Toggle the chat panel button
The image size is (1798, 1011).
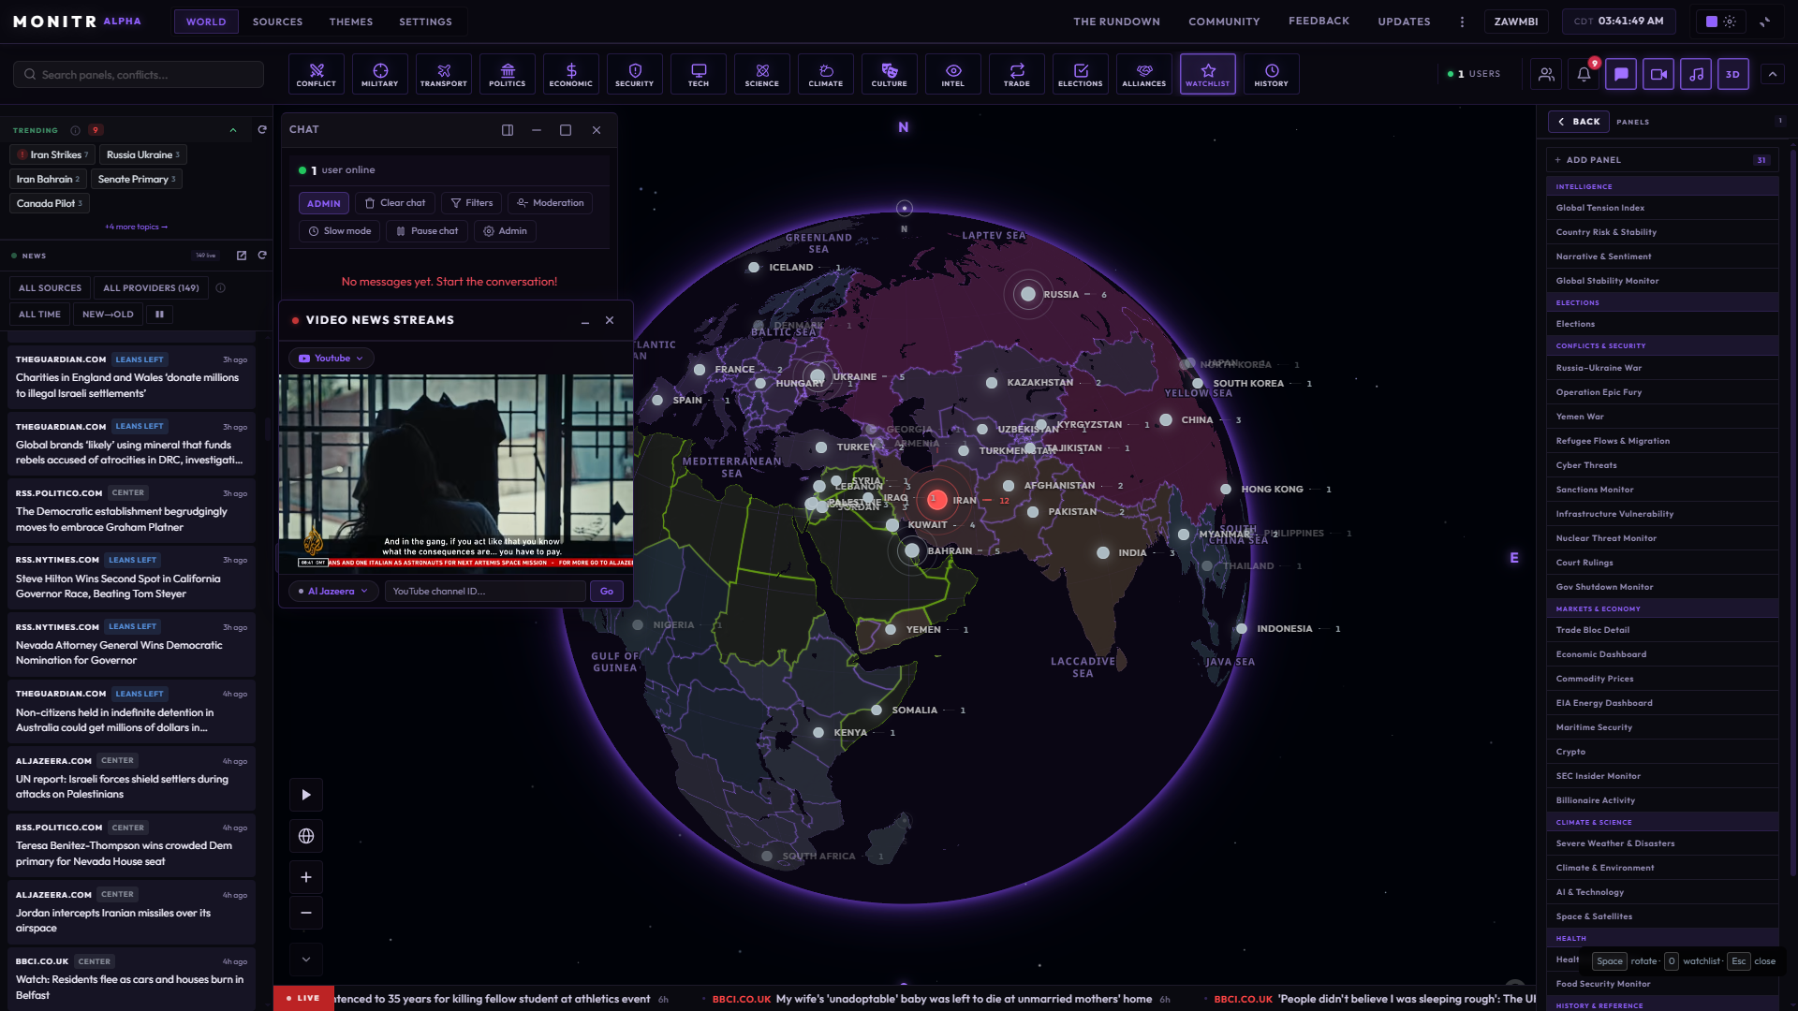click(1621, 74)
